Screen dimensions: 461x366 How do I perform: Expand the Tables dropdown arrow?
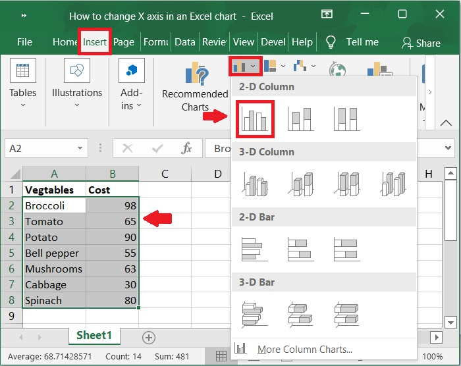tap(23, 105)
